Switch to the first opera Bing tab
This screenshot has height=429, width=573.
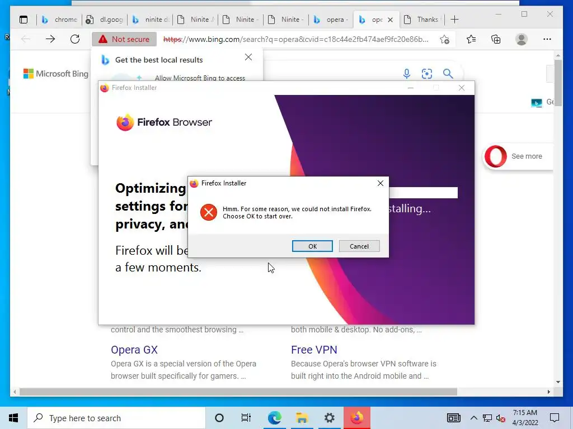(x=331, y=20)
